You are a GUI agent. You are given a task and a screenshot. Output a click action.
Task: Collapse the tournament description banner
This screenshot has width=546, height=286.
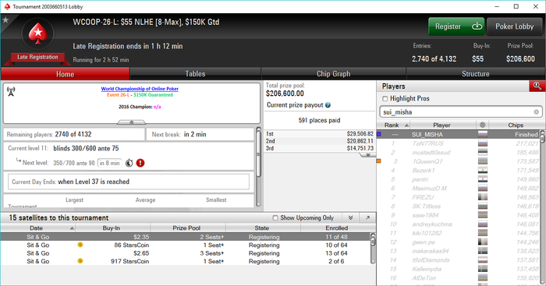point(132,122)
